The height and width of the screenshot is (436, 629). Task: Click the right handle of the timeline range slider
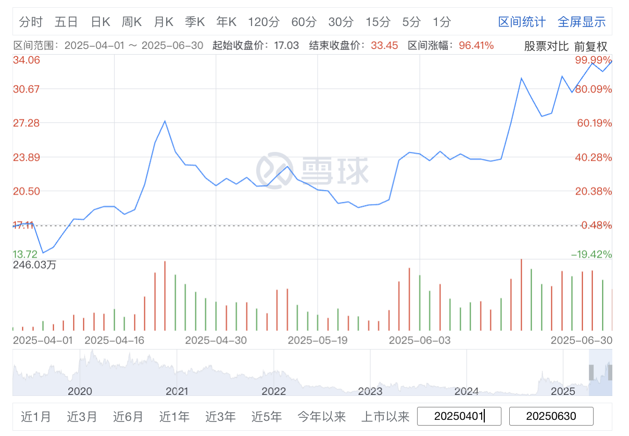[x=610, y=373]
